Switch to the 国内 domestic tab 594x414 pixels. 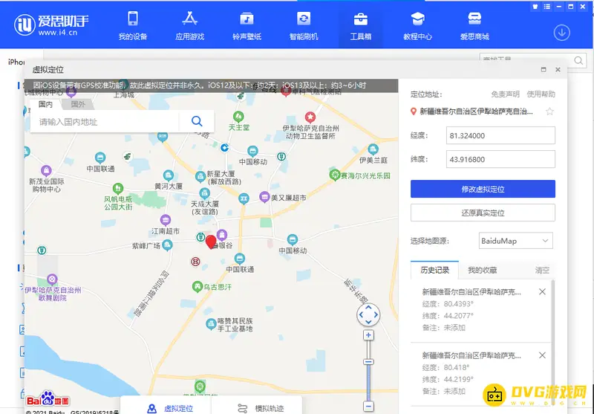[45, 104]
